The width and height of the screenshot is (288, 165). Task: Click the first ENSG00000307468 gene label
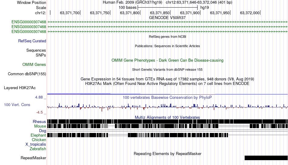[x=29, y=22]
